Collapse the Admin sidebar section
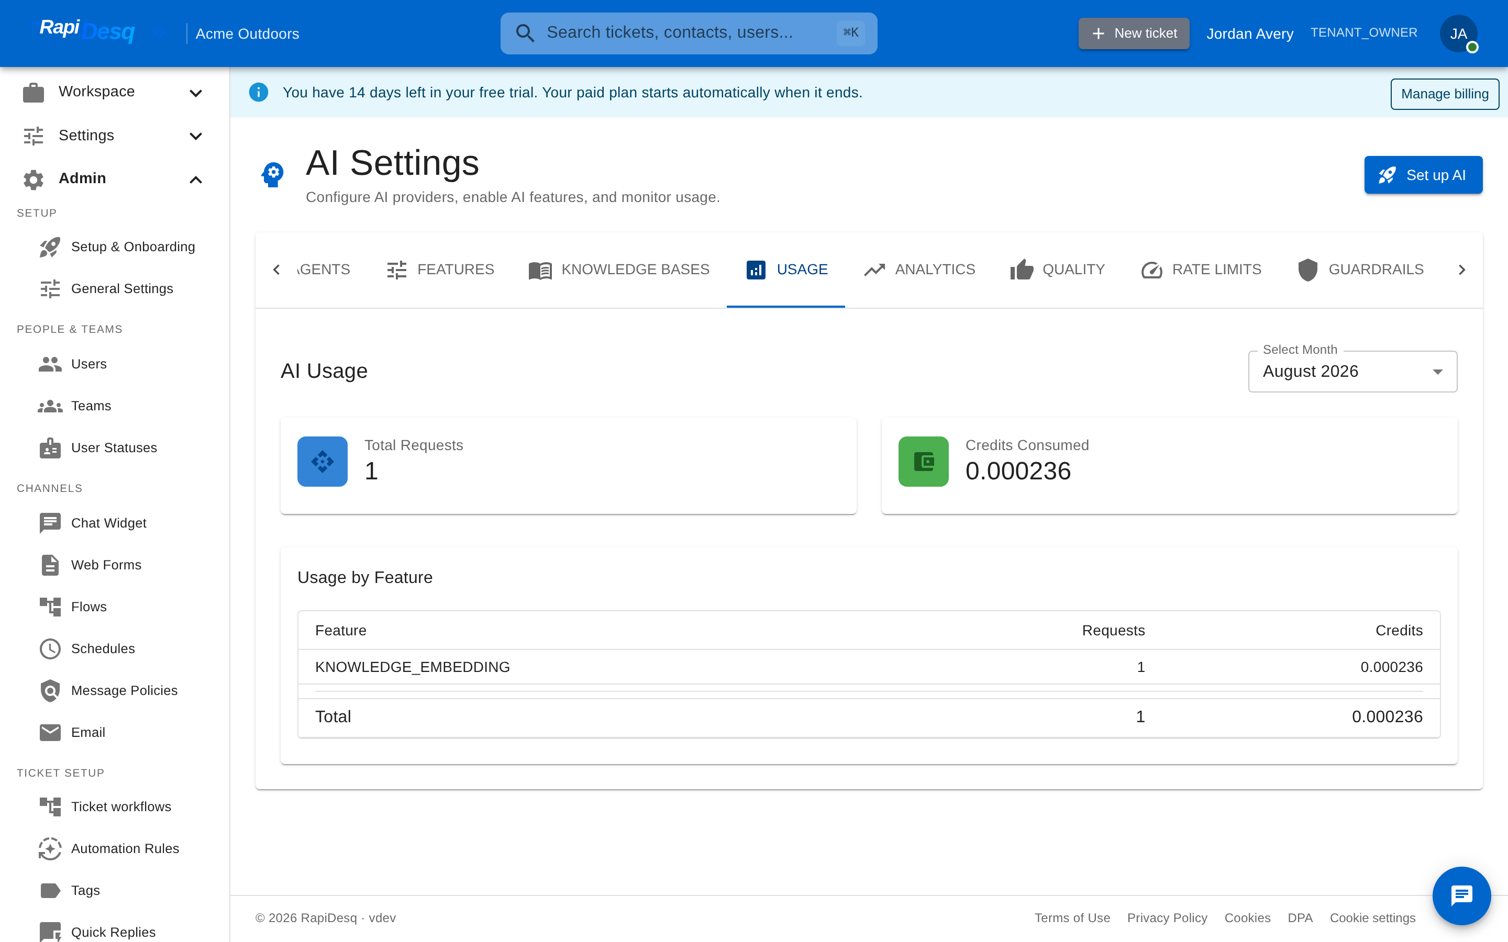Image resolution: width=1508 pixels, height=942 pixels. (115, 179)
